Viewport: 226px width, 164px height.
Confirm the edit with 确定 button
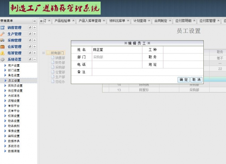pyautogui.click(x=183, y=80)
